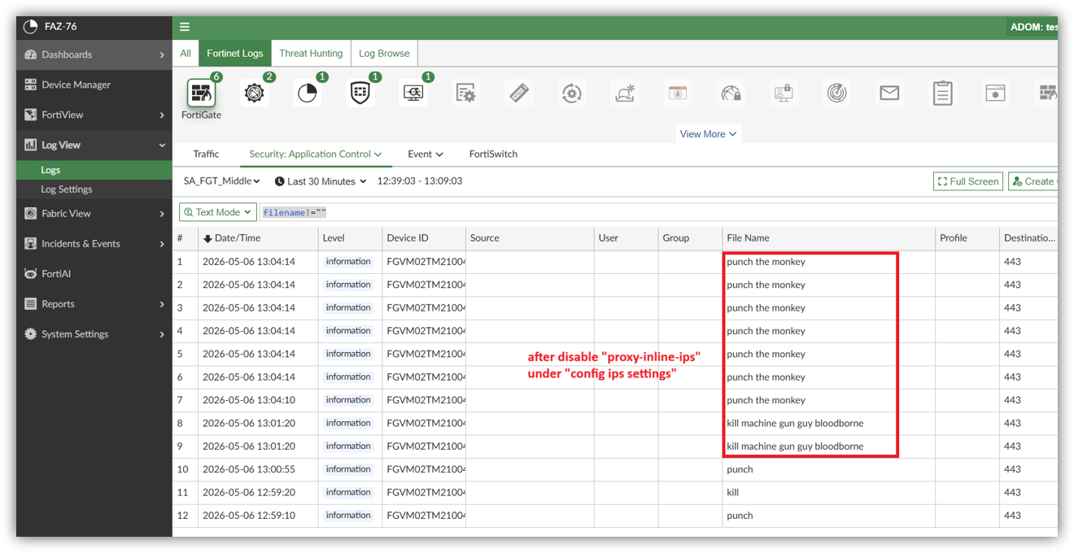Select the list-with-gear log type icon
The image size is (1074, 553).
[465, 94]
